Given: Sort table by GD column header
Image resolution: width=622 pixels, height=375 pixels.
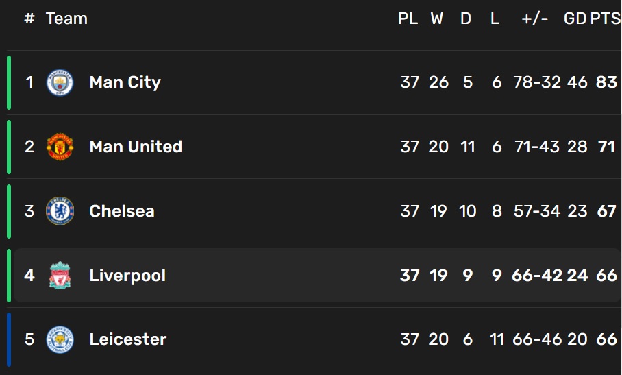Looking at the screenshot, I should click(575, 19).
